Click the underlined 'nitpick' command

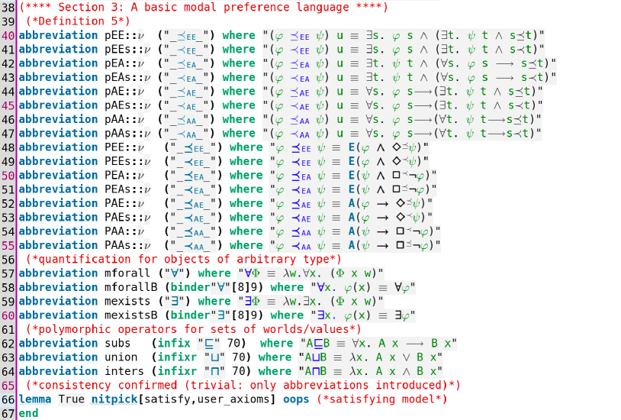point(114,399)
